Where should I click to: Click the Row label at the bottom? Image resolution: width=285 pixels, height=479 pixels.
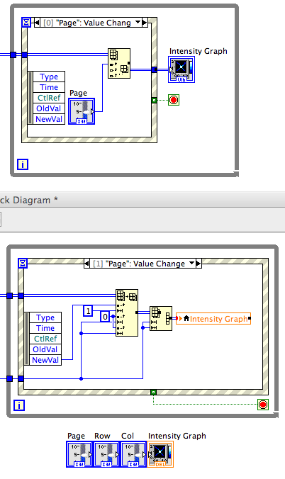coord(102,436)
